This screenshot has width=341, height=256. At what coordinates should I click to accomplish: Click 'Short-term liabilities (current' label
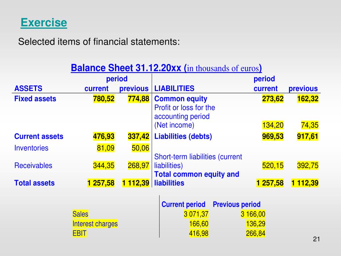(198, 157)
